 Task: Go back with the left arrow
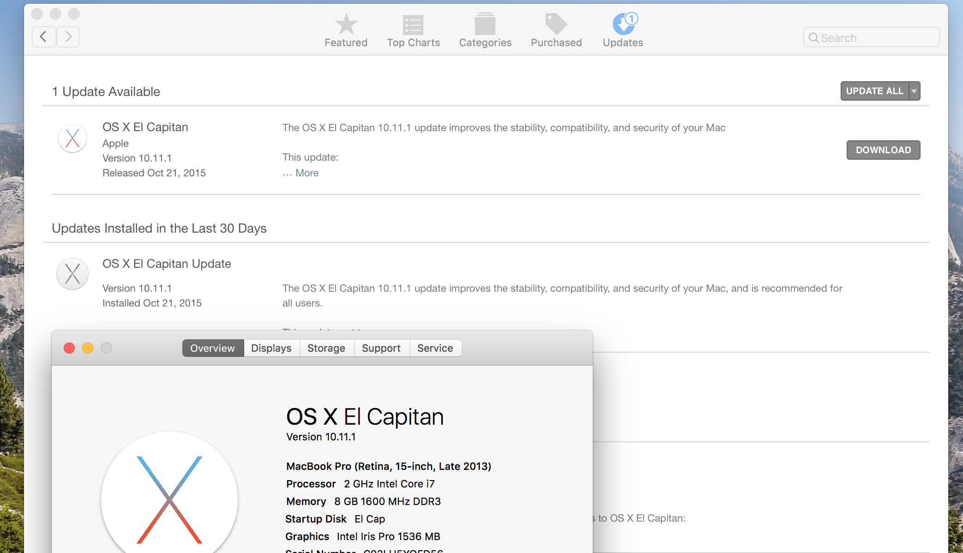tap(44, 36)
